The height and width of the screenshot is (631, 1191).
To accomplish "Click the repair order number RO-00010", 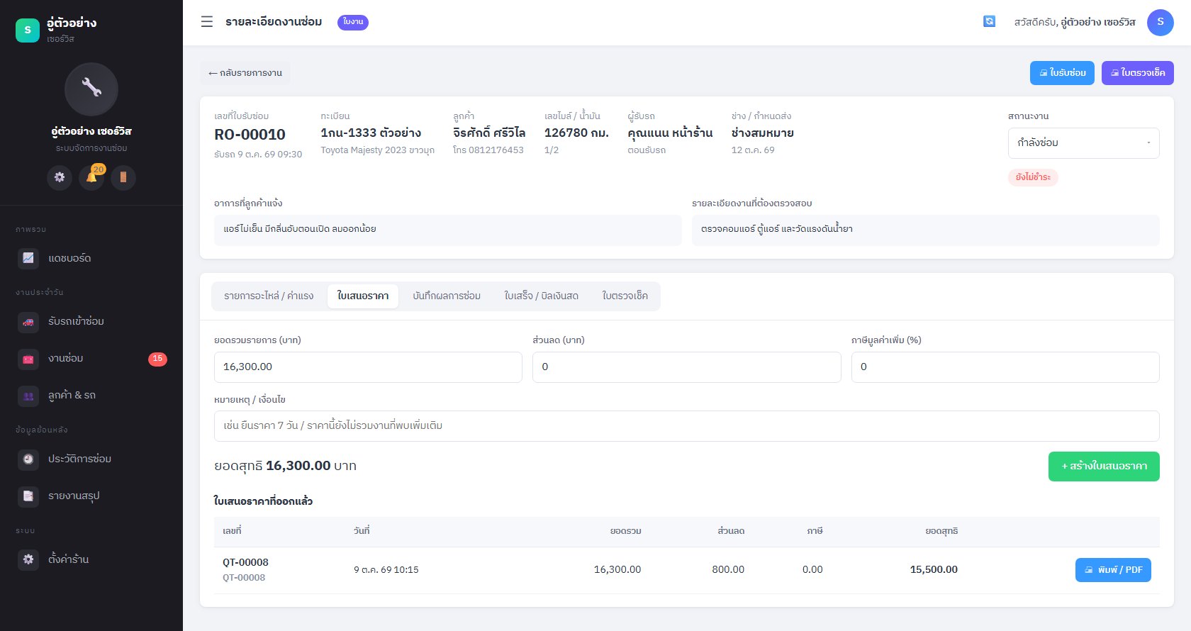I will point(250,135).
